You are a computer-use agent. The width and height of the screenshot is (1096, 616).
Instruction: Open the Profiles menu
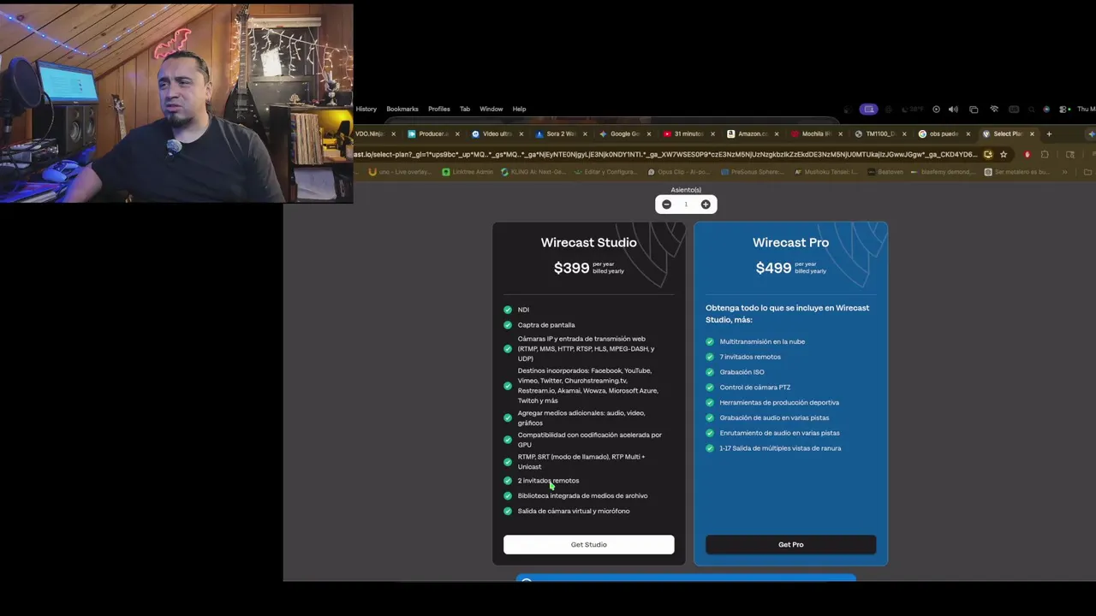point(439,109)
